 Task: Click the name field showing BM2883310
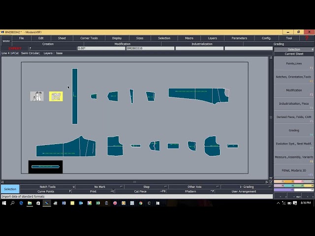pos(150,48)
